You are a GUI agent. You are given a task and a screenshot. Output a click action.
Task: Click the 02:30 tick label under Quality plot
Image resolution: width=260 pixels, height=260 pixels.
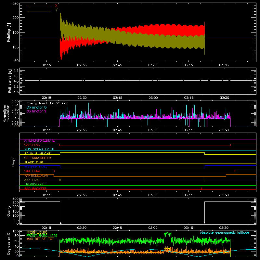tap(82, 228)
